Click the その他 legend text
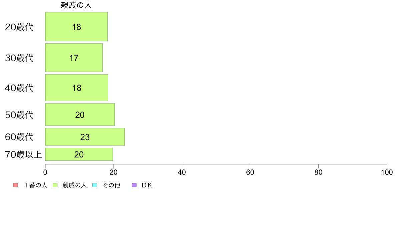 [111, 185]
